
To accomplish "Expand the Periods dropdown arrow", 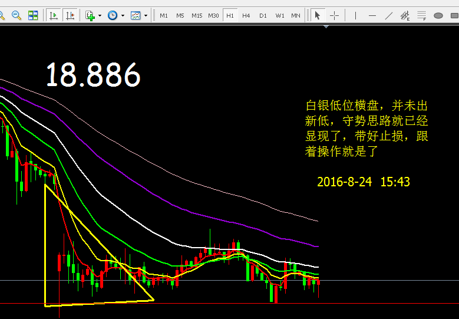I will point(123,15).
